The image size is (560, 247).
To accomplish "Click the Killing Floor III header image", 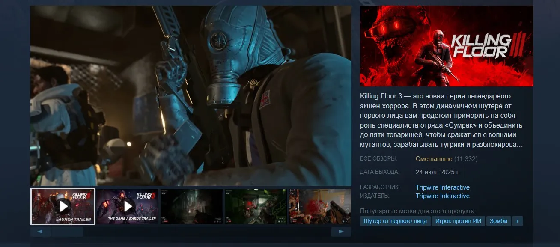I will 447,46.
